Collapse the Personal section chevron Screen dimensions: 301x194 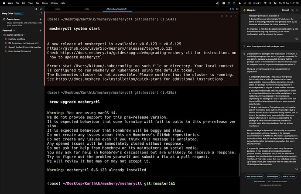(x=14, y=31)
